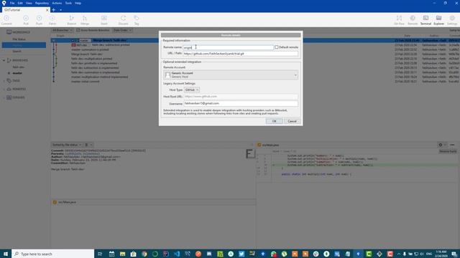The height and width of the screenshot is (258, 460).
Task: Click the Reverse hunk button
Action: [448, 151]
